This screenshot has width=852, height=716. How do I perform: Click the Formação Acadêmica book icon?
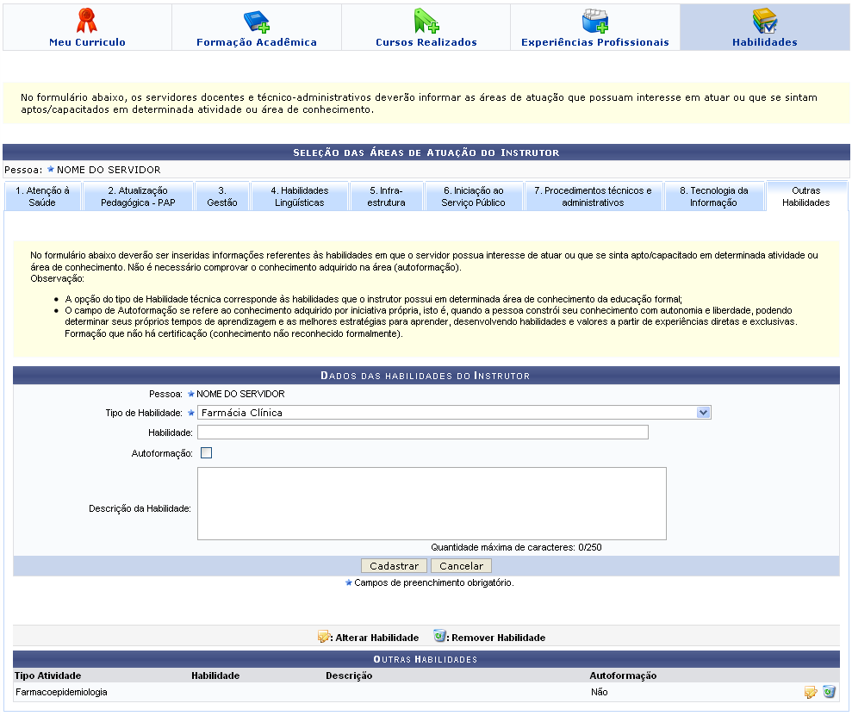pos(257,22)
